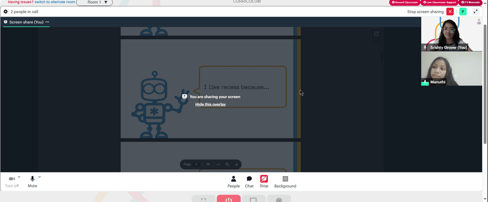Mute the microphone

(x=32, y=182)
